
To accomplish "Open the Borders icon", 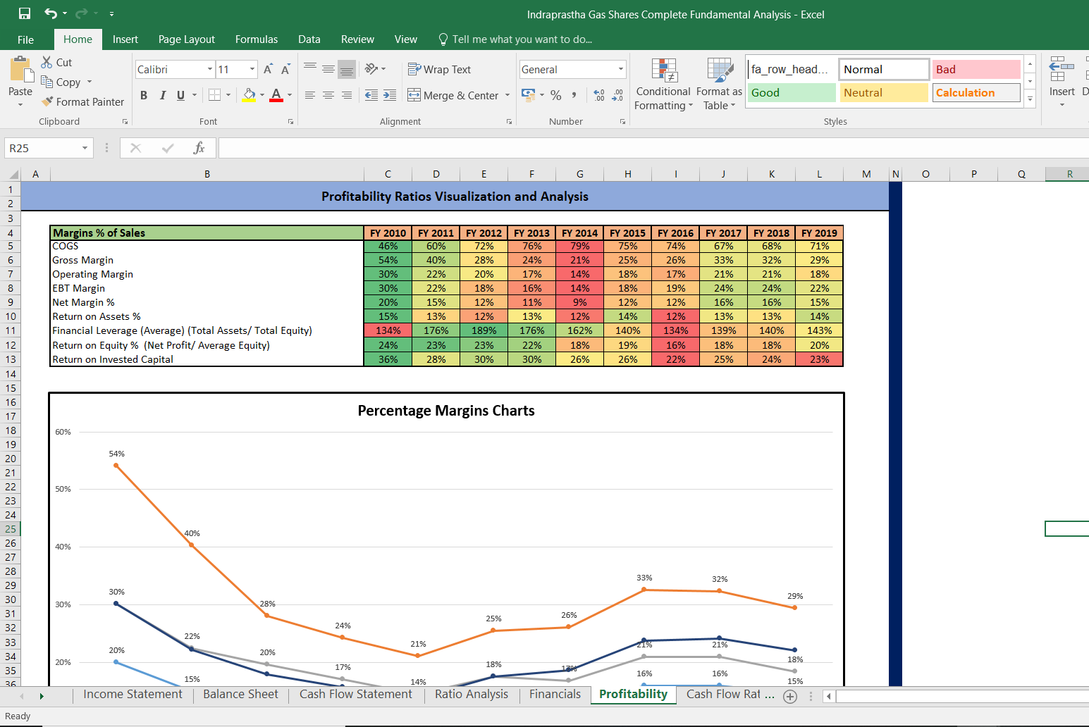I will pyautogui.click(x=216, y=94).
